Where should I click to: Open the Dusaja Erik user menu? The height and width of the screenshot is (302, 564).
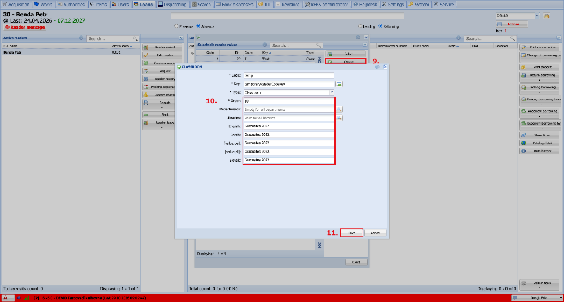tap(536, 297)
